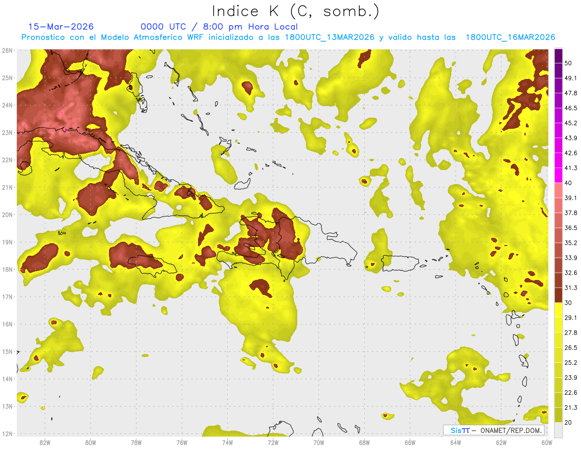Click the 13N latitude label
This screenshot has width=581, height=449.
click(x=8, y=406)
